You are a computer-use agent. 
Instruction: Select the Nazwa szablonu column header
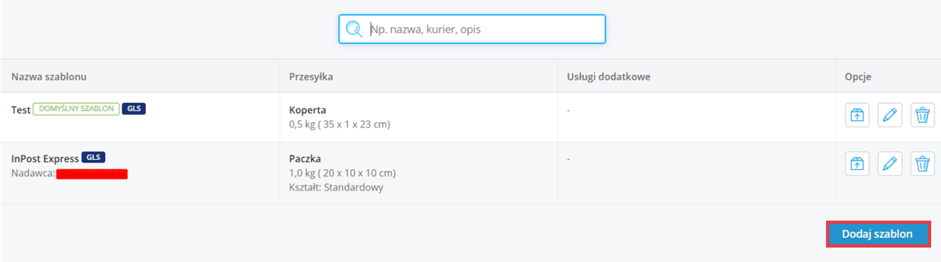click(x=49, y=77)
